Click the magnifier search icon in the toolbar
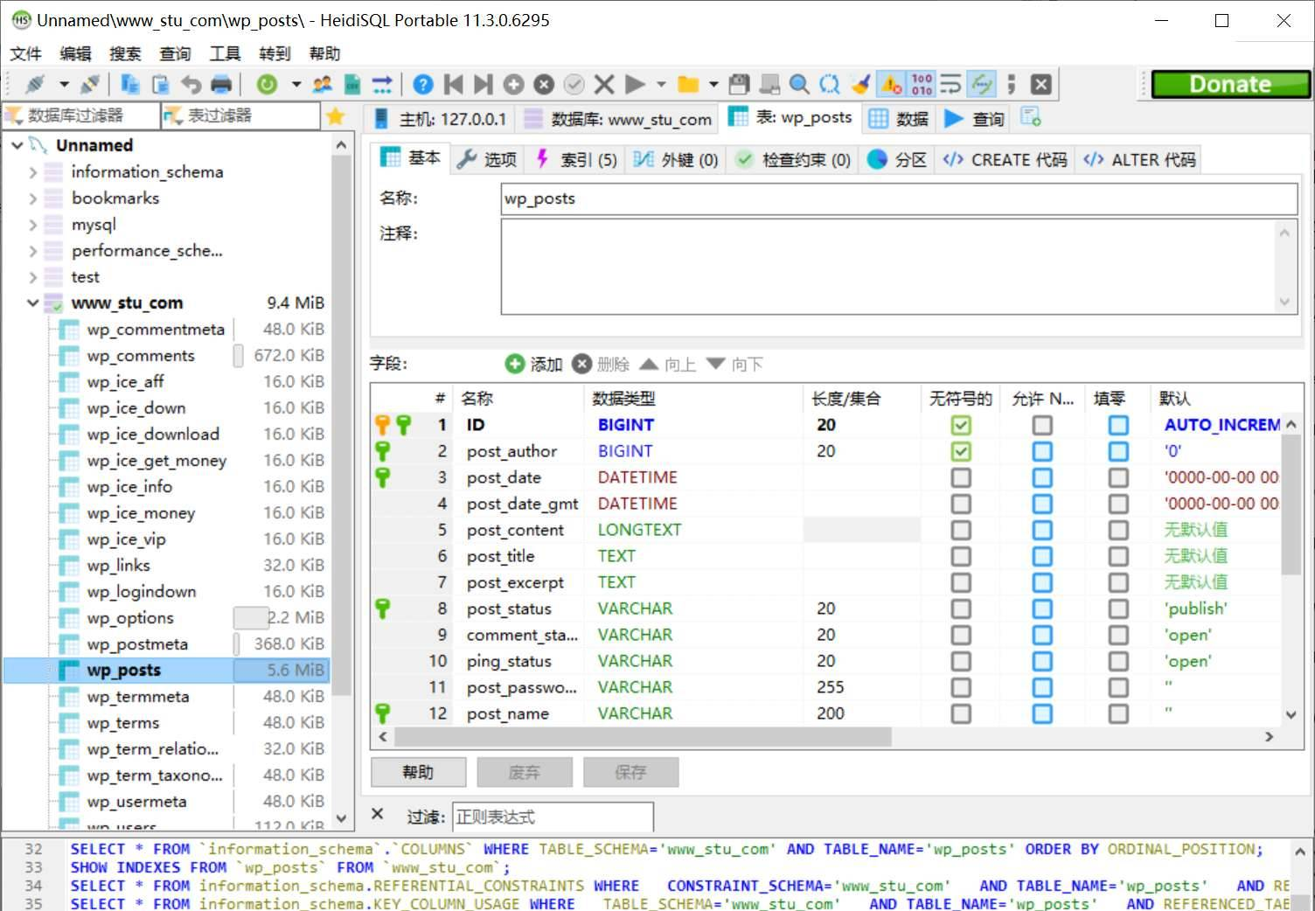Viewport: 1315px width, 911px height. tap(798, 84)
